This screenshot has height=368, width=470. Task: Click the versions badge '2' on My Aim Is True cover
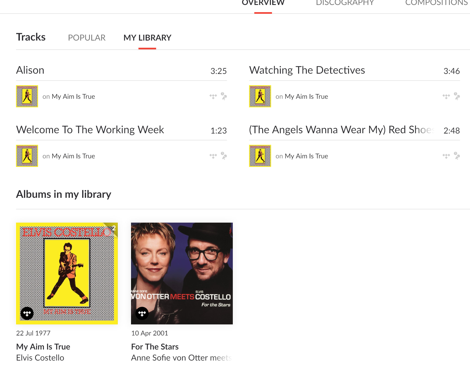[x=113, y=228]
